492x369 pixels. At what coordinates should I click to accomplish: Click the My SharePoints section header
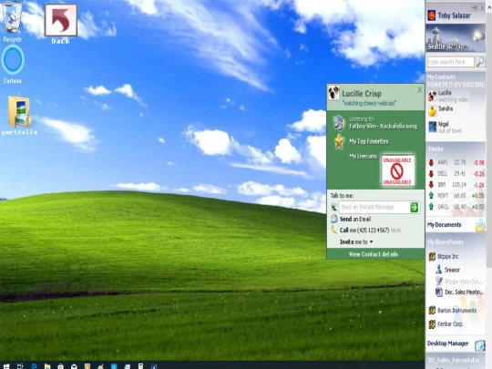[x=445, y=242]
